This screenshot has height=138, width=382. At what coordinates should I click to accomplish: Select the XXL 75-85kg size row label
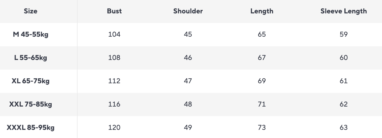pyautogui.click(x=31, y=104)
